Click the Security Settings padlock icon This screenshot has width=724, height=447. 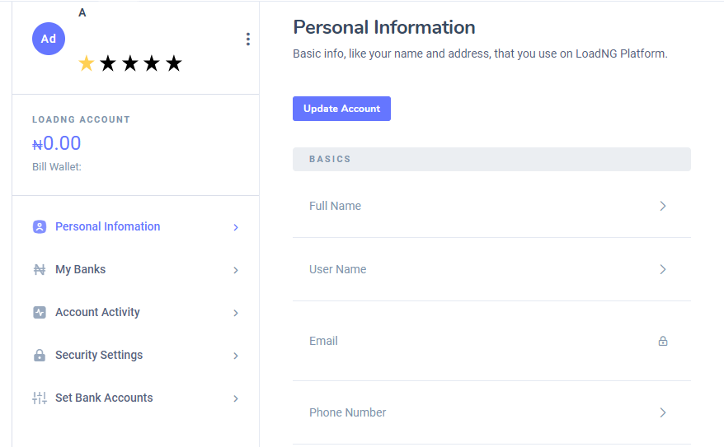(40, 356)
